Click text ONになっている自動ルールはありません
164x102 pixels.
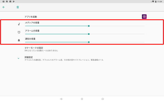(41, 51)
